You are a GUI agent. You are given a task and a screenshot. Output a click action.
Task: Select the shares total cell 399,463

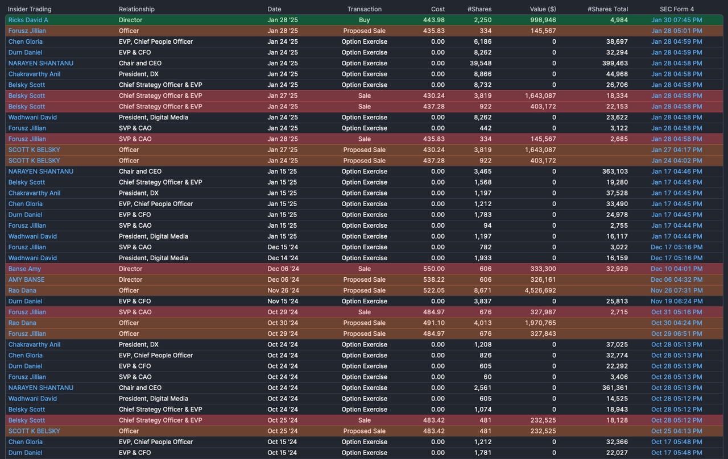coord(615,63)
